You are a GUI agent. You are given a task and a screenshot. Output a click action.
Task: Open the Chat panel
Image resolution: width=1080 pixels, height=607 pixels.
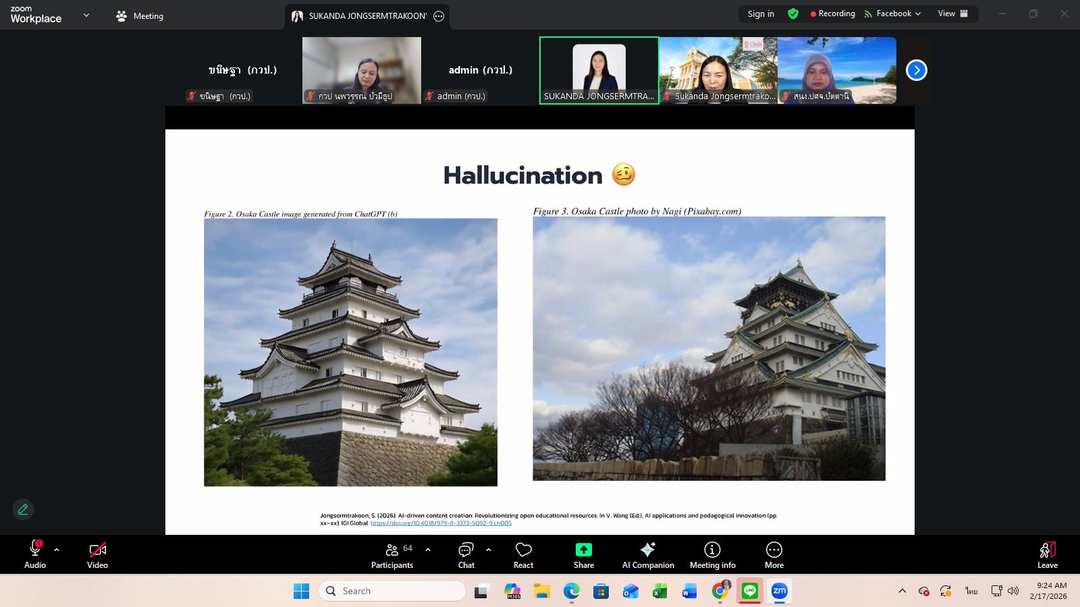pos(466,555)
